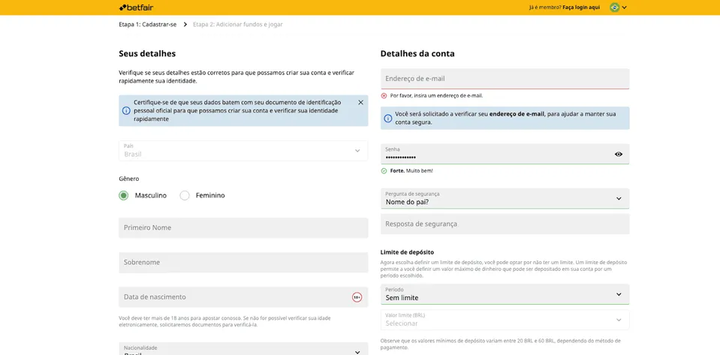The height and width of the screenshot is (355, 720).
Task: Open the Brazil flag language selector
Action: 614,8
